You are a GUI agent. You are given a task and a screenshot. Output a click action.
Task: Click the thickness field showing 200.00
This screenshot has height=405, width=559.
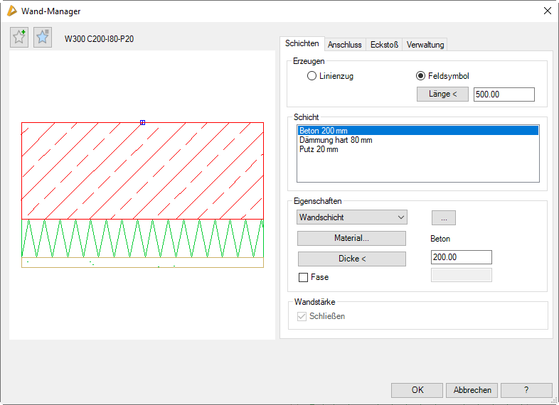point(461,257)
